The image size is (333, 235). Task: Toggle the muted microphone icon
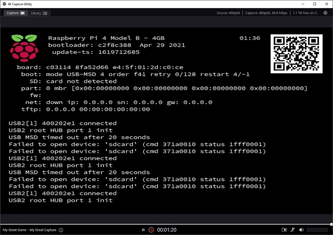(x=292, y=230)
